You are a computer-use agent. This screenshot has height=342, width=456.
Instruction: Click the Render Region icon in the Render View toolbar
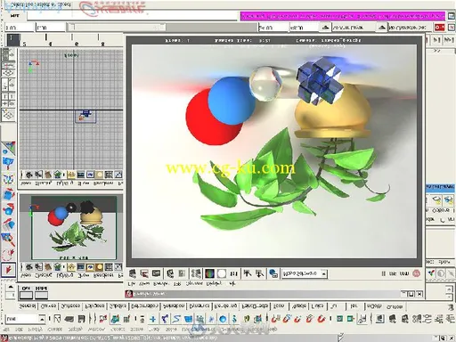pyautogui.click(x=144, y=273)
